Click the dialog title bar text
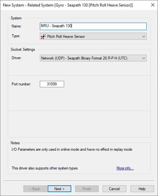 (x=68, y=5)
